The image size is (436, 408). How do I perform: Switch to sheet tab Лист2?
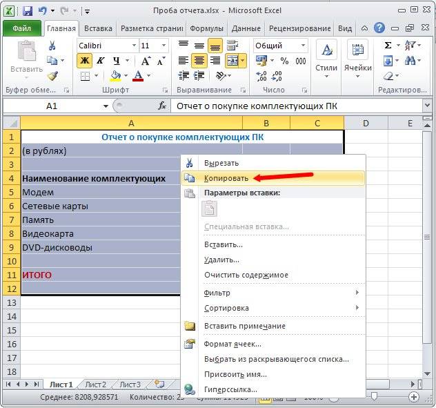pyautogui.click(x=95, y=385)
